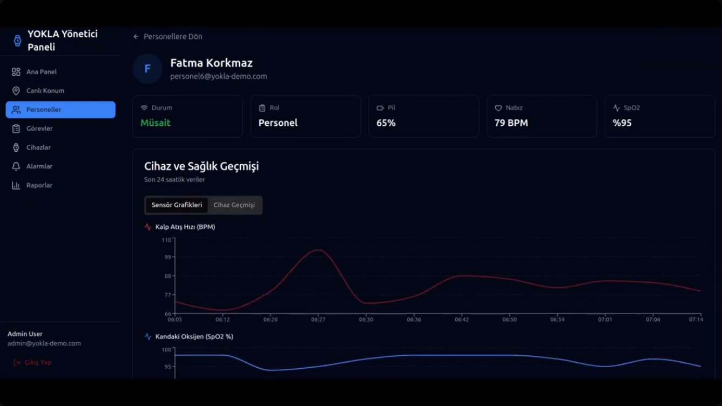Click the battery icon on Pil card
Image resolution: width=722 pixels, height=406 pixels.
[380, 108]
